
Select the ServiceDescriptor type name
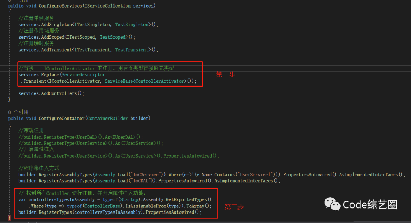[83, 74]
